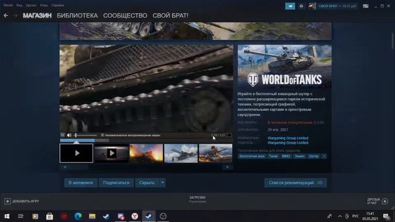The image size is (395, 222).
Task: Open the red flag tank screenshot thumbnail
Action: coord(215,153)
